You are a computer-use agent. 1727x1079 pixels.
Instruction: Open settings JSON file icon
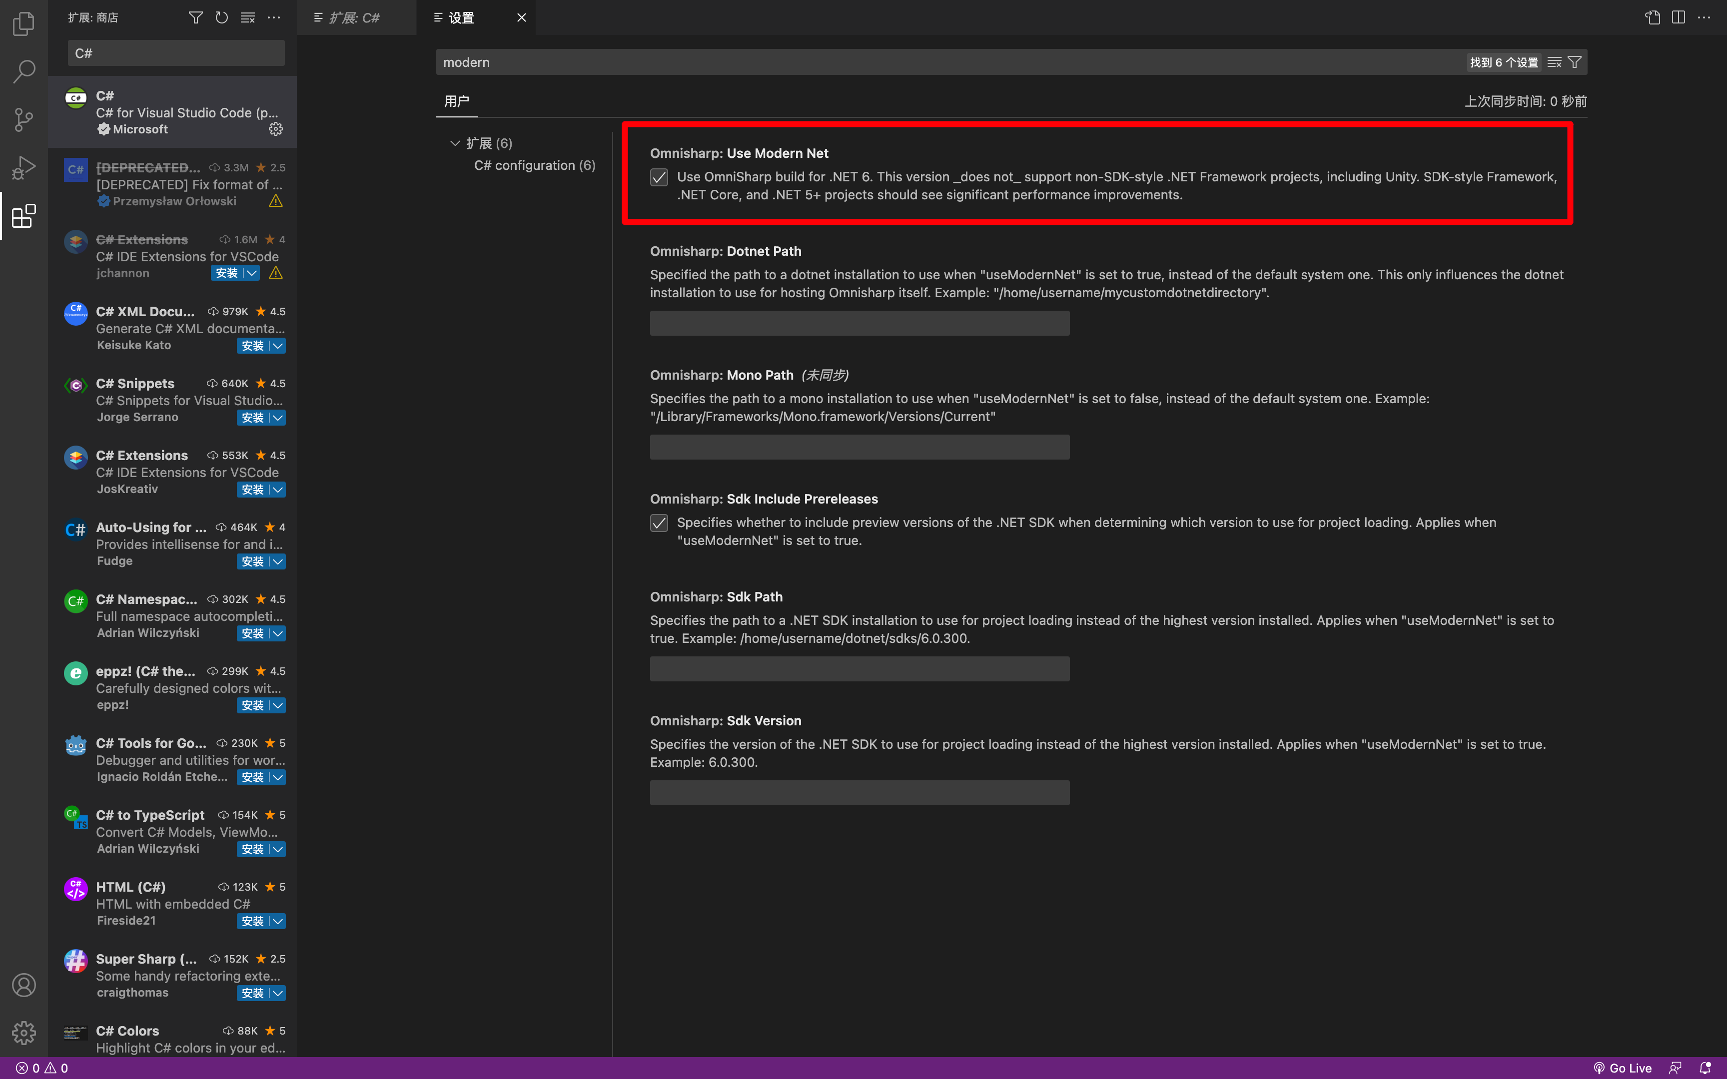pyautogui.click(x=1652, y=17)
